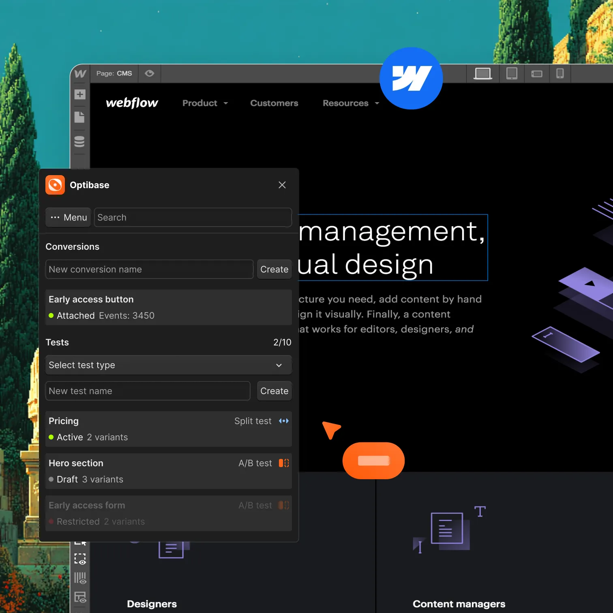Viewport: 613px width, 613px height.
Task: Click the Split test arrows icon
Action: [284, 421]
